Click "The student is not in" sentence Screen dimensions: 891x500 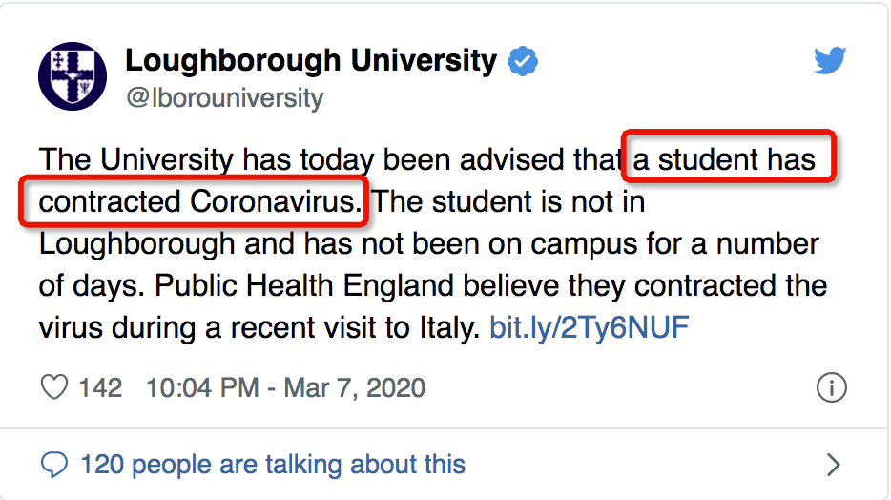coord(509,201)
